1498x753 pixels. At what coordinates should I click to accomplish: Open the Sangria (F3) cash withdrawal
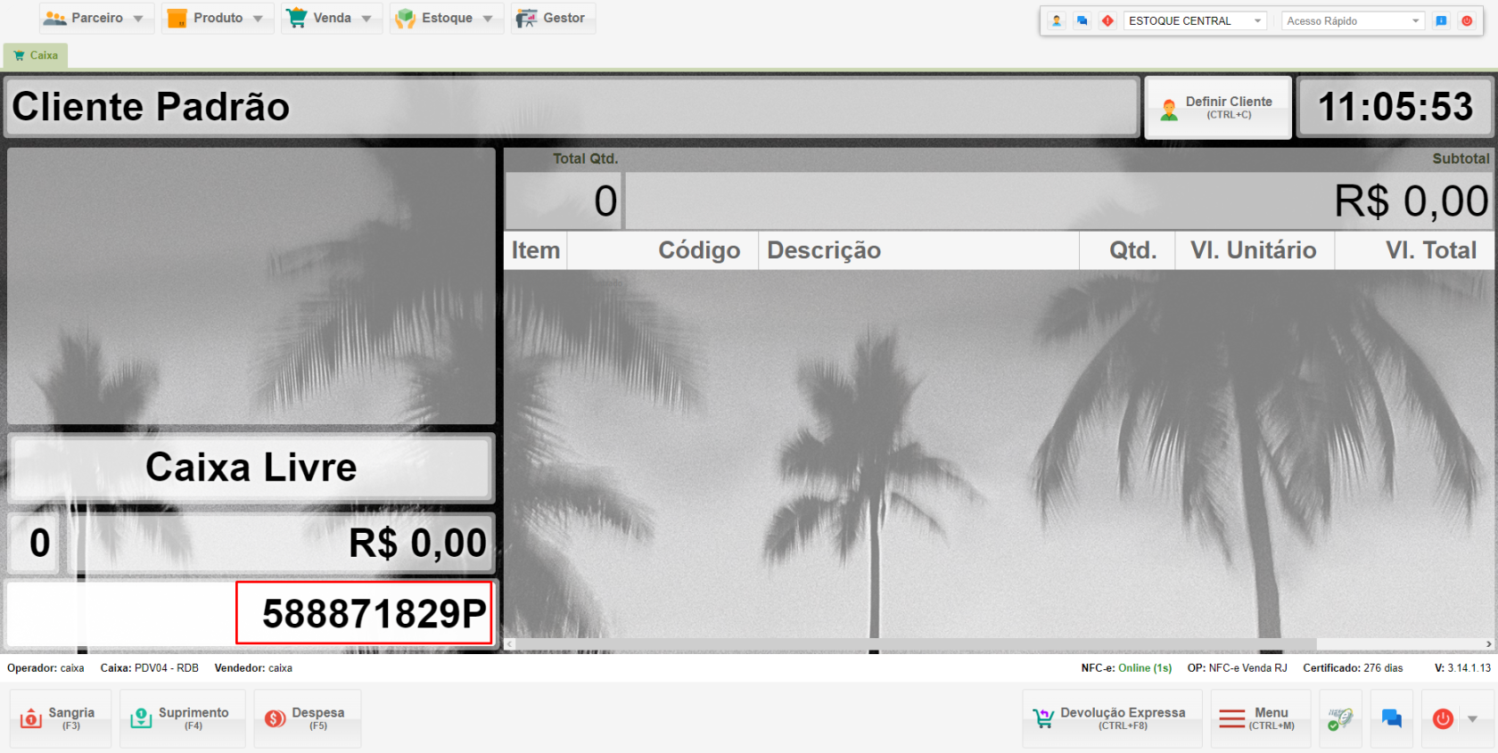click(60, 718)
